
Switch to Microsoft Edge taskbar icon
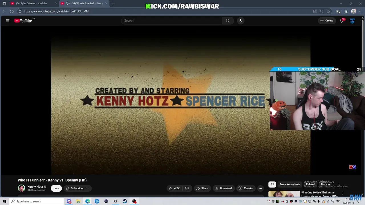[x=88, y=201]
